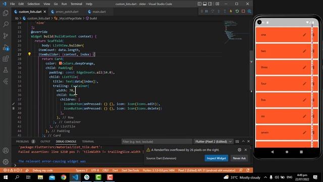Close the bottom panel
Viewport: 323px width, 182px height.
tap(248, 142)
